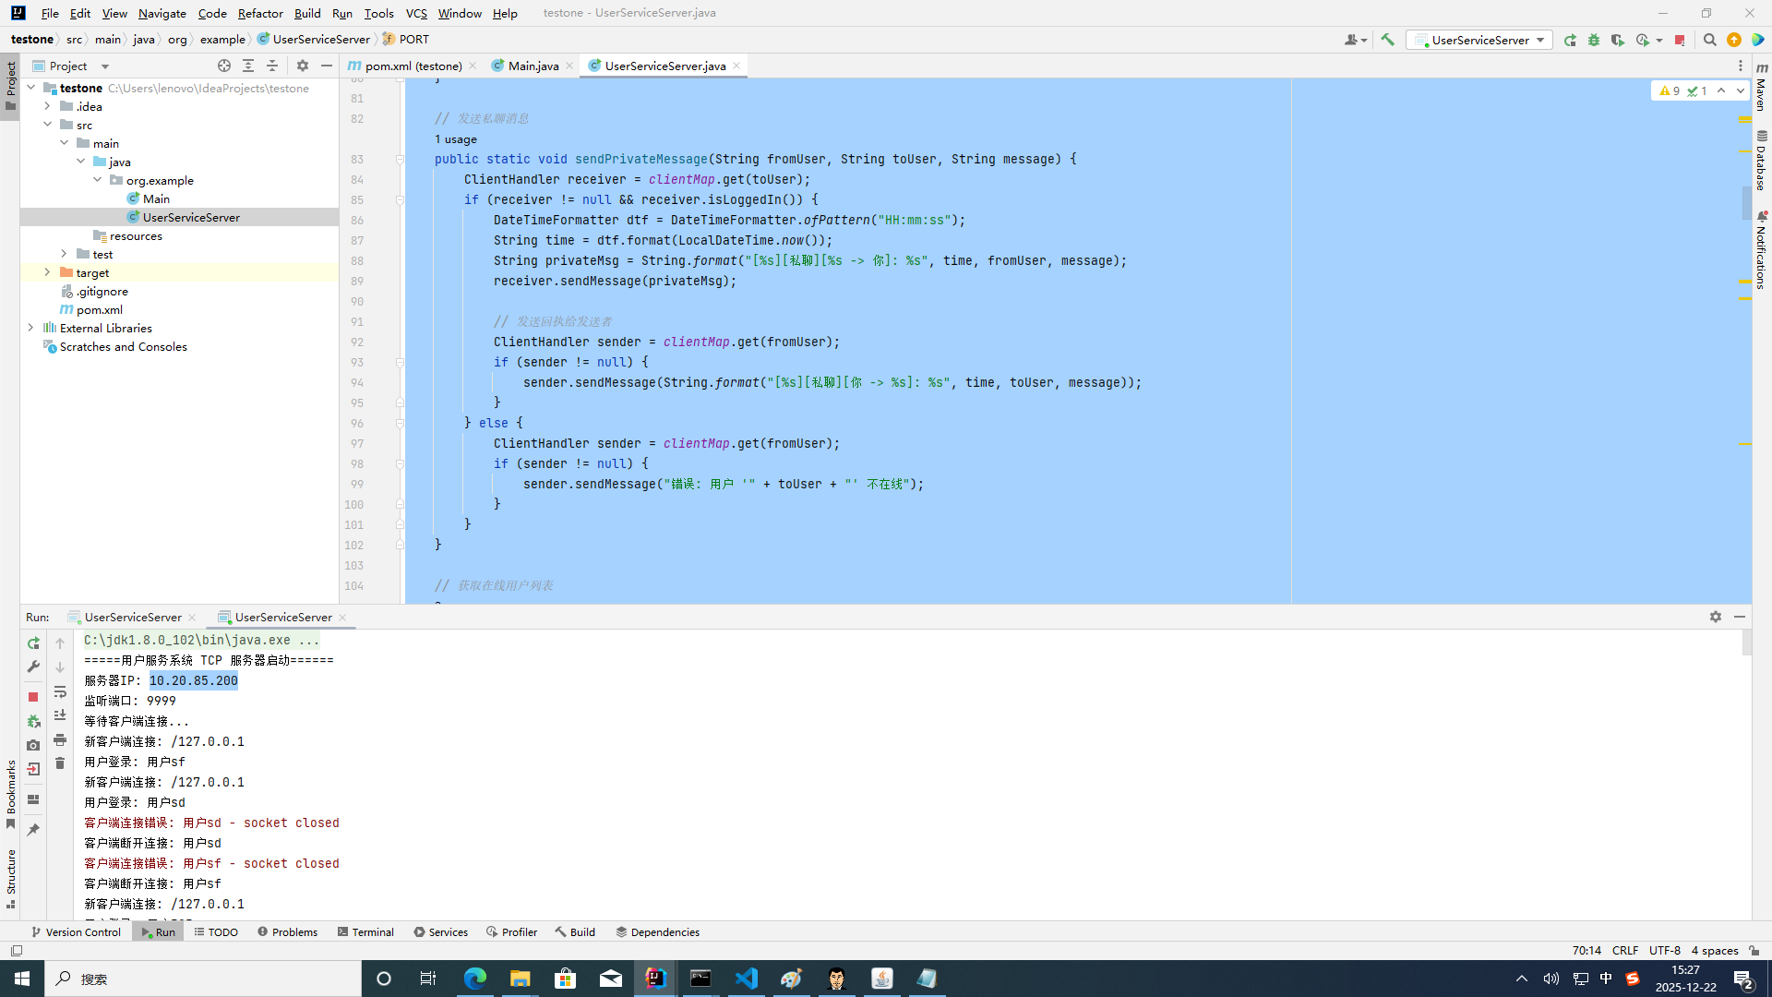Image resolution: width=1772 pixels, height=997 pixels.
Task: Expand the target folder in project tree
Action: click(47, 272)
